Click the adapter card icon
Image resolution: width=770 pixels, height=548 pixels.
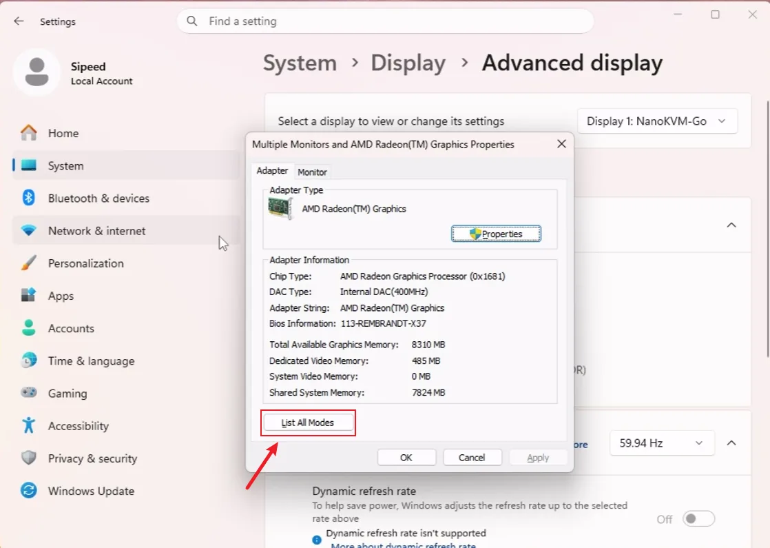click(280, 208)
